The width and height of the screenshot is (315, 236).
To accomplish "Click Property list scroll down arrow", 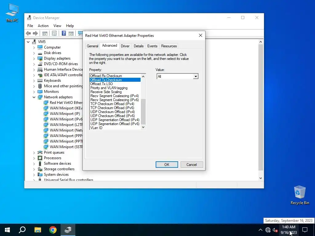I will click(x=143, y=127).
